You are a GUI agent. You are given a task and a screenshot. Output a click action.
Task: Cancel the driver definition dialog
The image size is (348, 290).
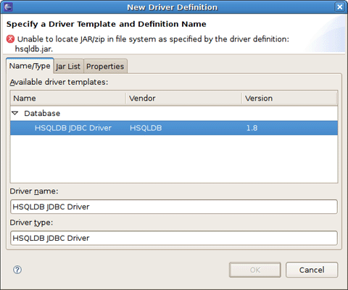coord(312,270)
